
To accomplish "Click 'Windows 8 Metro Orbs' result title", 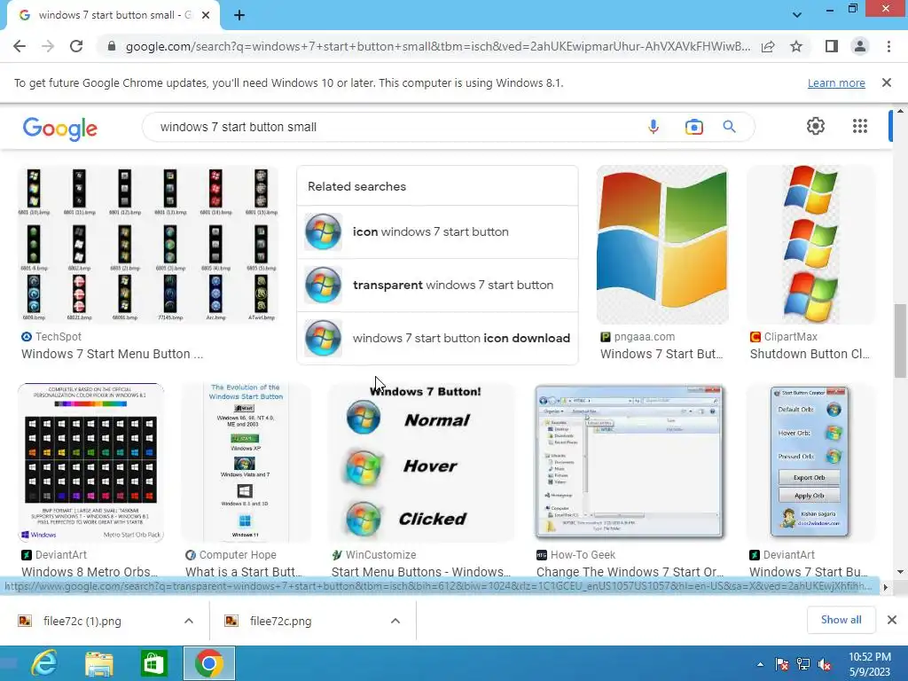I will point(90,572).
